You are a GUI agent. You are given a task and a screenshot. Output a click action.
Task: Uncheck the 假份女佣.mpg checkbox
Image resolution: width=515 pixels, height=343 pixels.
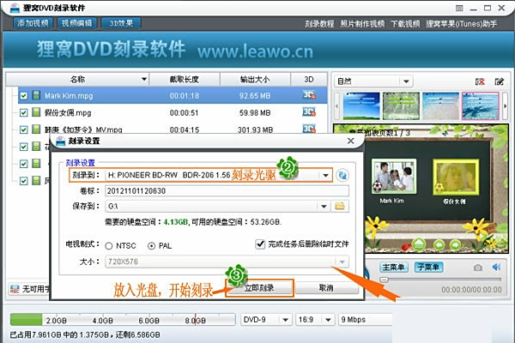pos(23,112)
